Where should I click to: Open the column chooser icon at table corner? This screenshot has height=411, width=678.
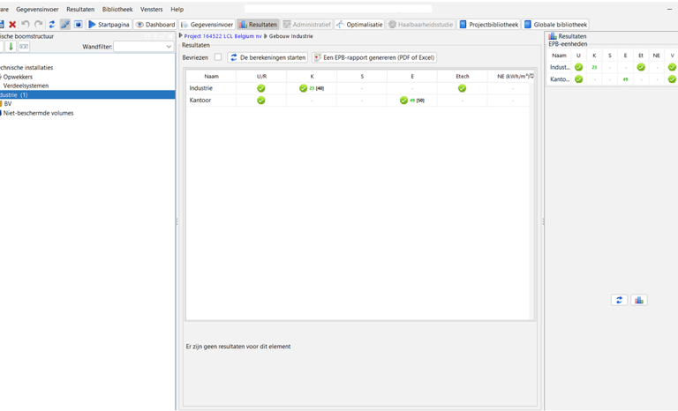pyautogui.click(x=531, y=76)
